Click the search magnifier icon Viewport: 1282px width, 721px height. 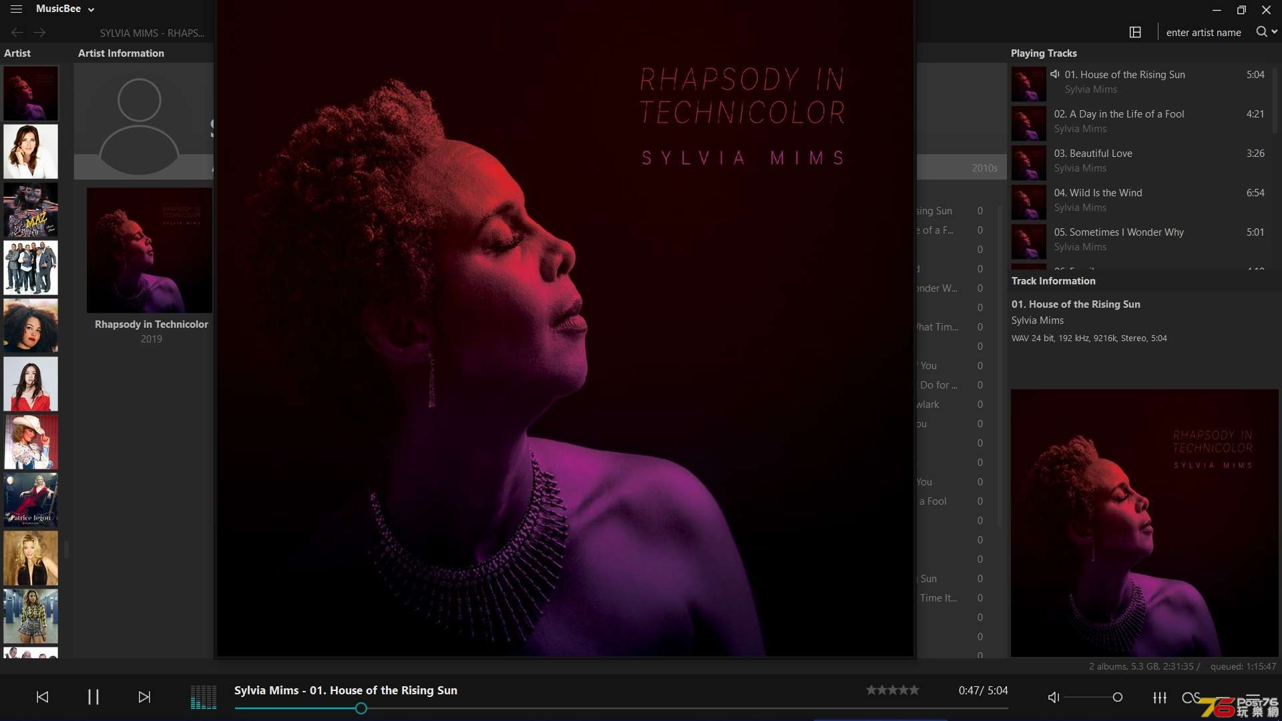click(1261, 31)
